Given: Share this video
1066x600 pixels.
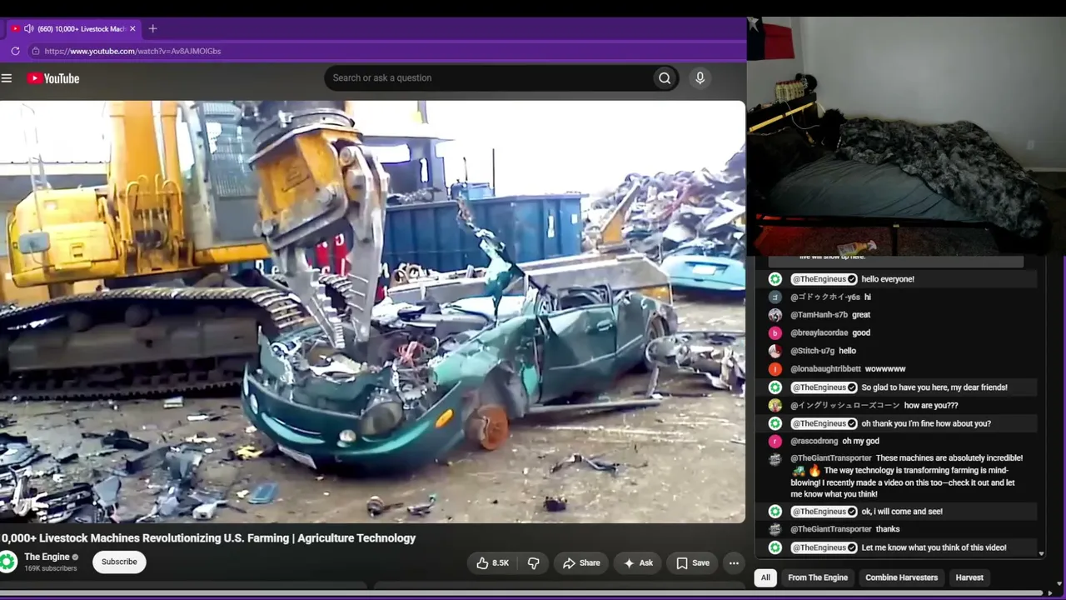Looking at the screenshot, I should coord(581,563).
